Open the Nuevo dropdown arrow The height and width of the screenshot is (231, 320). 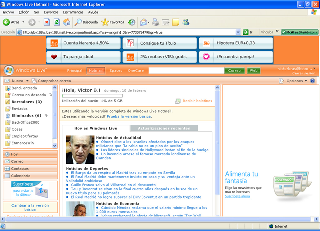point(27,81)
